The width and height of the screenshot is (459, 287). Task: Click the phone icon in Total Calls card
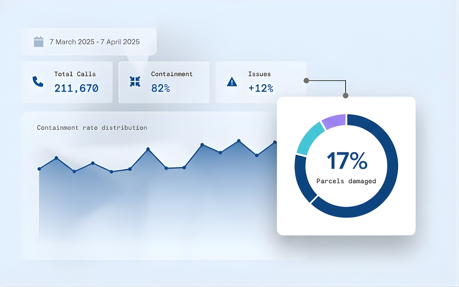[38, 82]
